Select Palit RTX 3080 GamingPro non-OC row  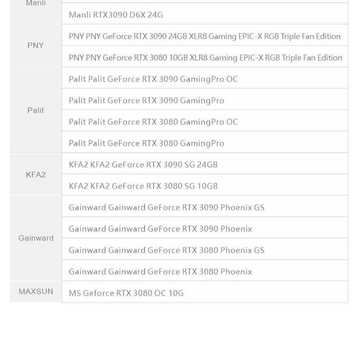(146, 143)
